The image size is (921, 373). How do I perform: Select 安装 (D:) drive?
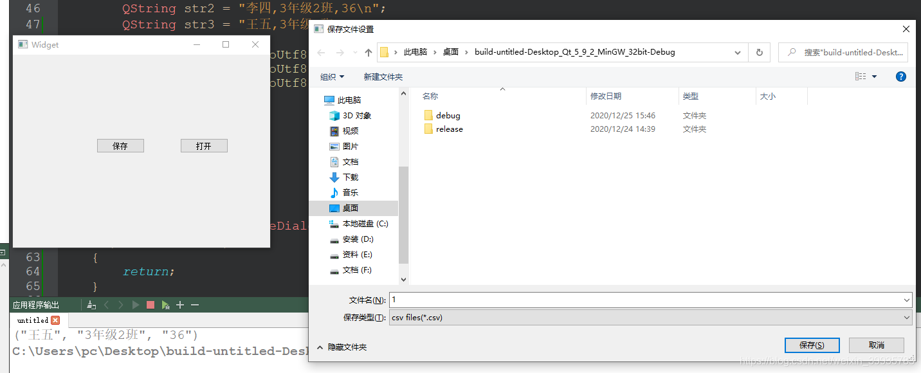(351, 239)
